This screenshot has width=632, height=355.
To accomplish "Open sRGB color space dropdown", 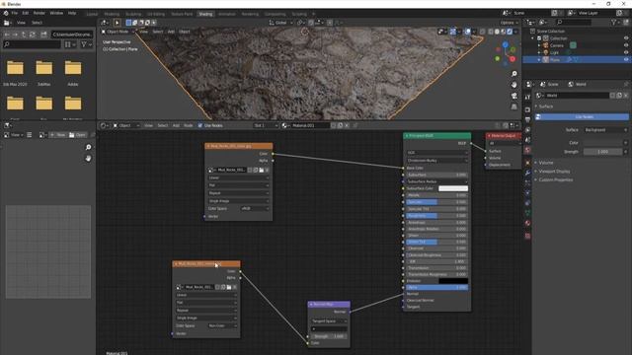I will 255,209.
